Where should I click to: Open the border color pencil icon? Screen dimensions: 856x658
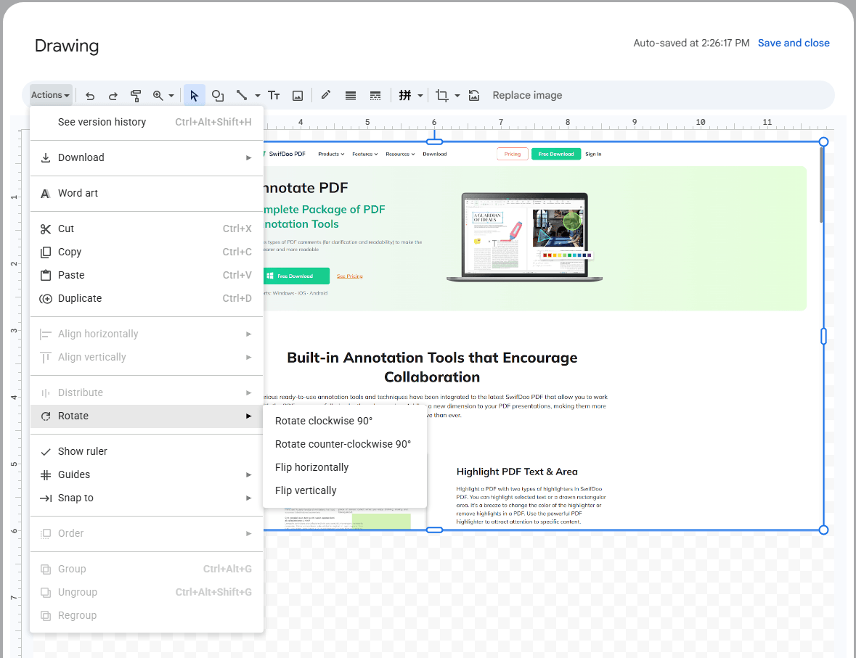tap(326, 95)
